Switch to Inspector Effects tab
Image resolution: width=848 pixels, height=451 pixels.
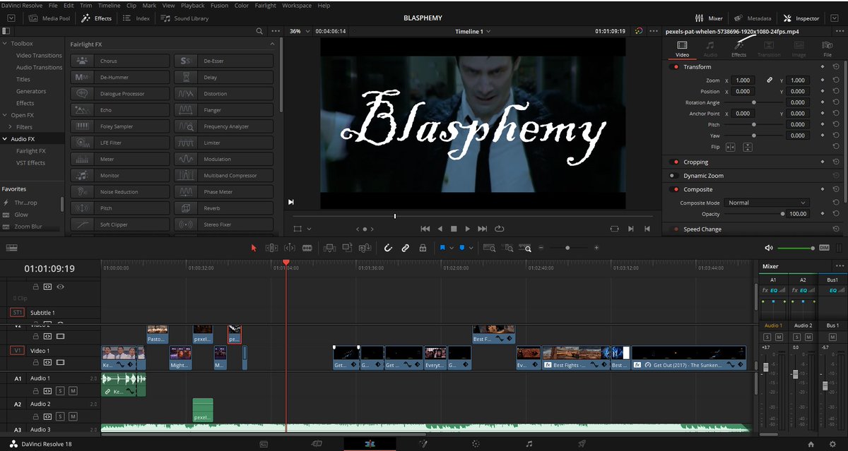pos(738,49)
